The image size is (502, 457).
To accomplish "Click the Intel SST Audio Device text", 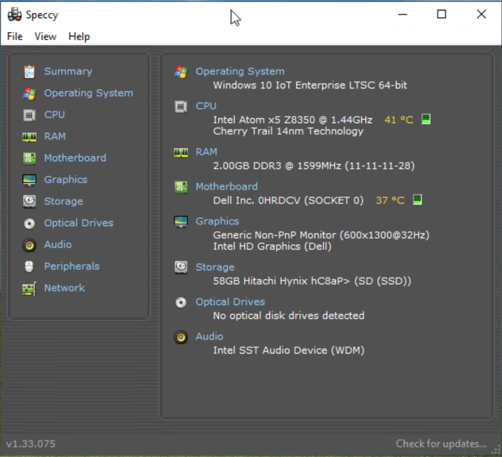I will (289, 350).
